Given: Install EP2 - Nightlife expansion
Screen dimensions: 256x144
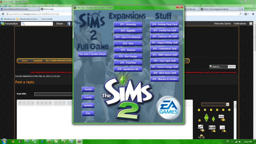Looking at the screenshot, I should pyautogui.click(x=128, y=31).
